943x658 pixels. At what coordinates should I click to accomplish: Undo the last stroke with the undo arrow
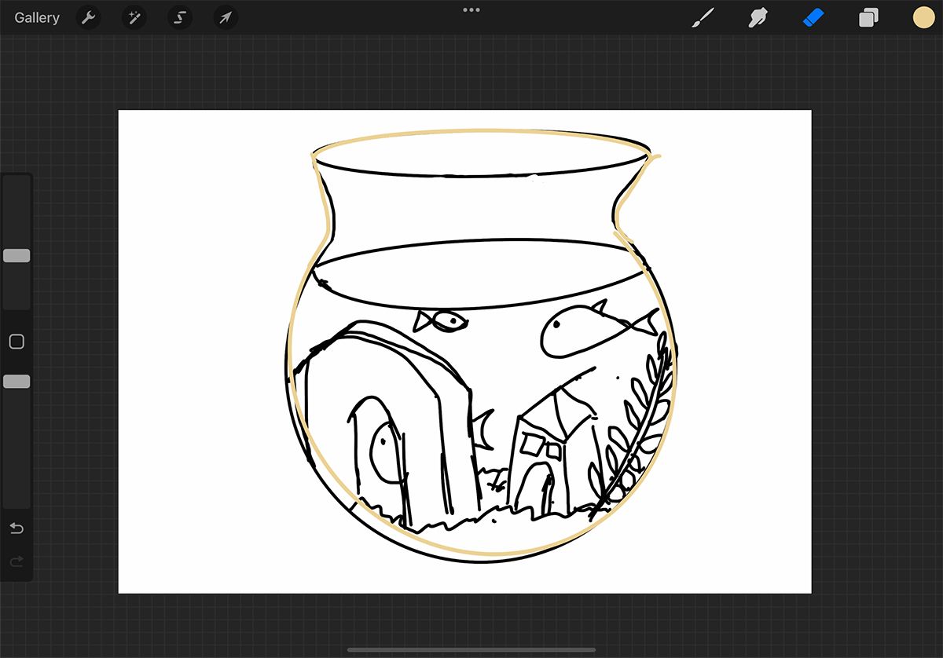point(17,528)
